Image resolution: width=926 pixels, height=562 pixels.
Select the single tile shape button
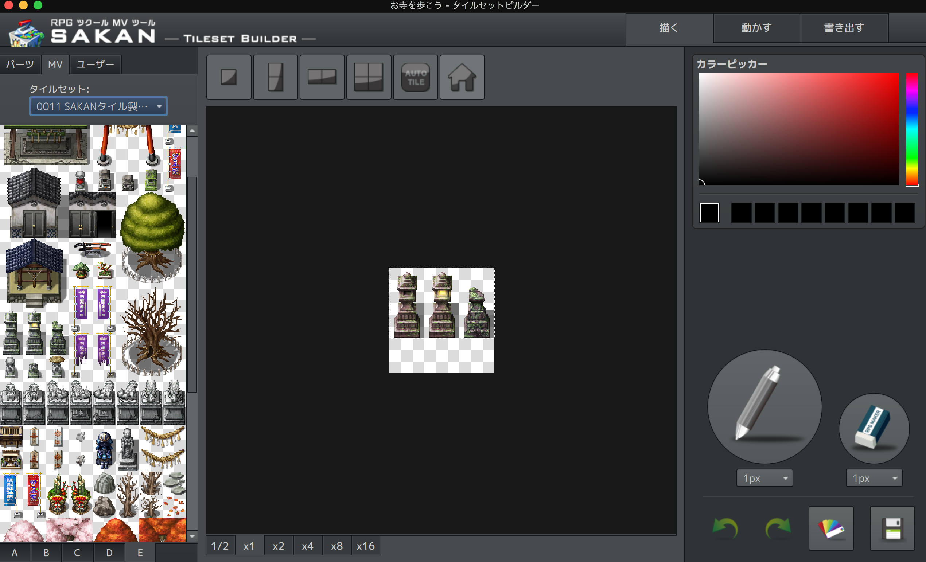click(x=229, y=77)
